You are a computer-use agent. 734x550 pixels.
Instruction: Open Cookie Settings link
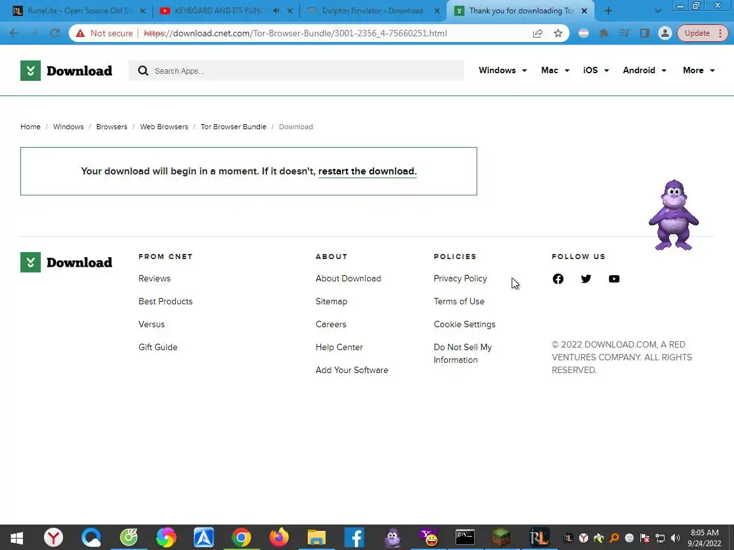(464, 324)
